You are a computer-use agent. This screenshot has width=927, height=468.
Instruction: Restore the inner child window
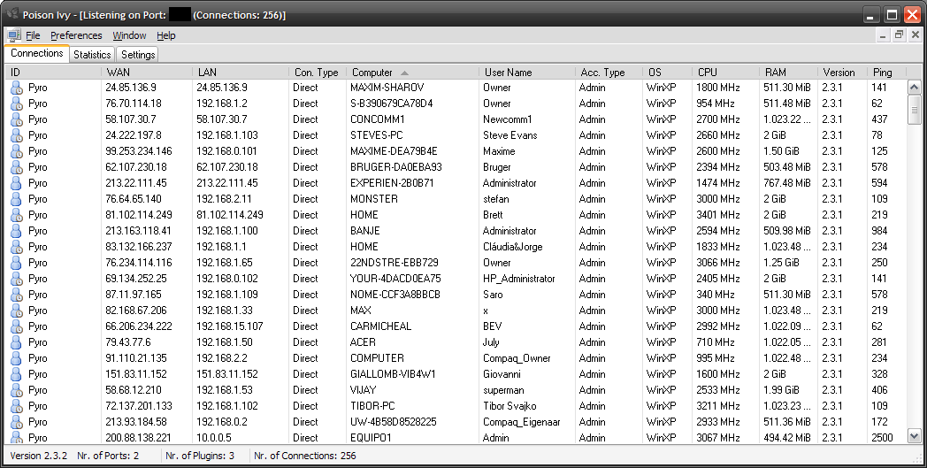coord(899,35)
